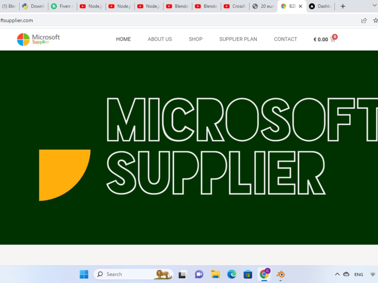Bookmark this page with the star icon
This screenshot has width=378, height=283.
[375, 20]
